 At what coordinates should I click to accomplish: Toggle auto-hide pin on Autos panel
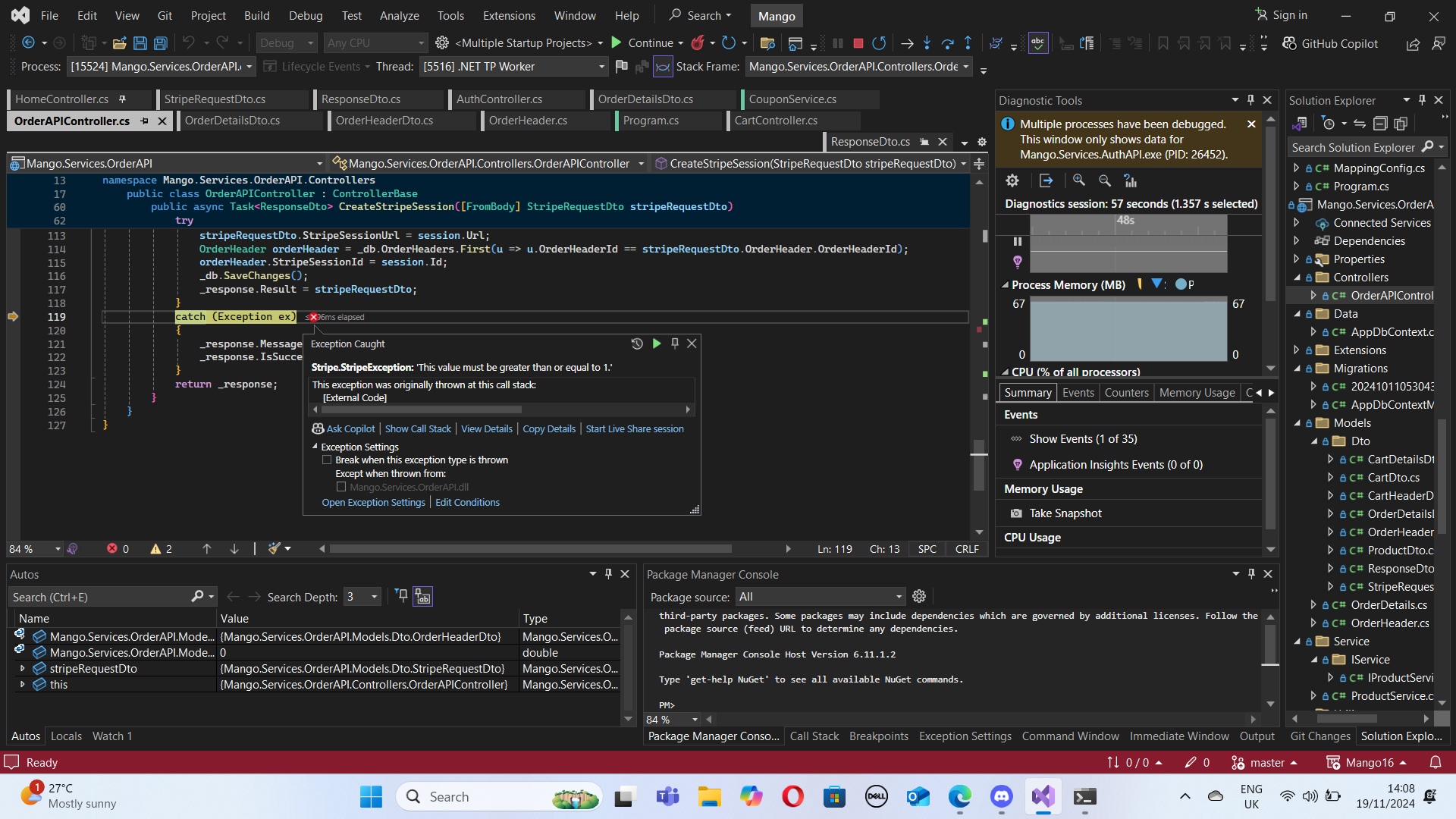[x=608, y=574]
